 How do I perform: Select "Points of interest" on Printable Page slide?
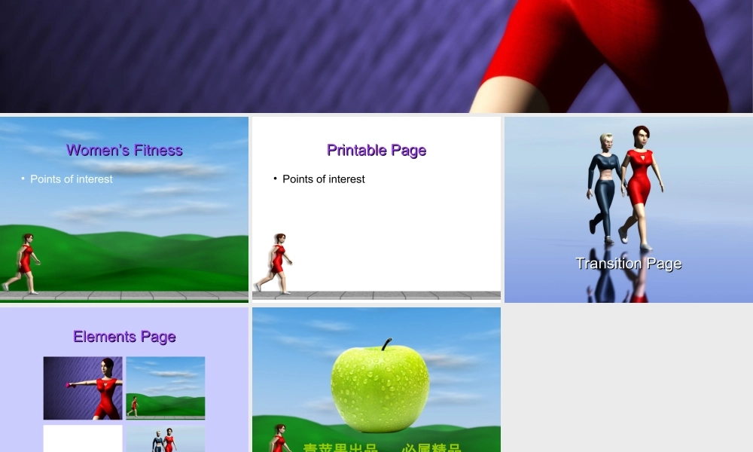tap(324, 179)
